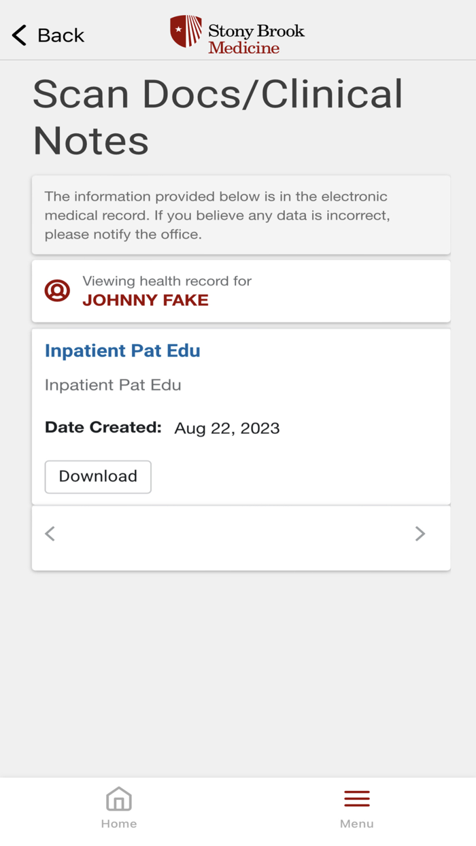
Task: Open the Inpatient Pat Edu link
Action: click(122, 350)
